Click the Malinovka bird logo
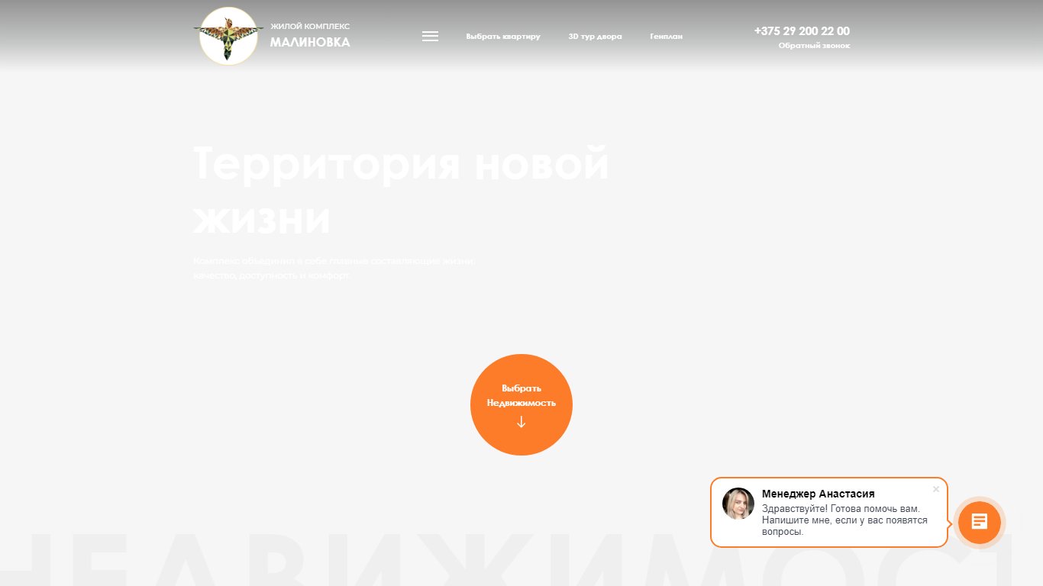Screen dimensions: 1043x586 coord(228,36)
